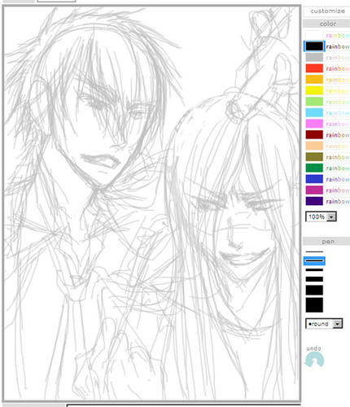The height and width of the screenshot is (407, 350).
Task: Click rainbow link beside blue swatch
Action: pos(338,179)
